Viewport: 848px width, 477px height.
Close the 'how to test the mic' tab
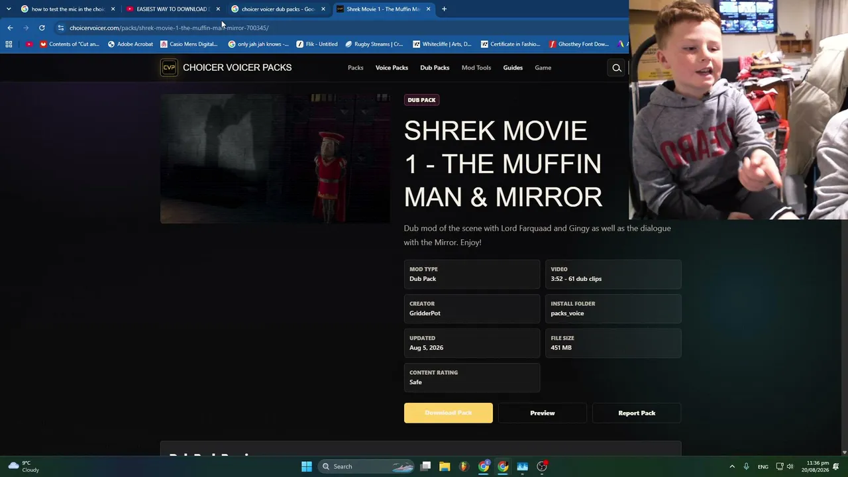click(x=113, y=9)
